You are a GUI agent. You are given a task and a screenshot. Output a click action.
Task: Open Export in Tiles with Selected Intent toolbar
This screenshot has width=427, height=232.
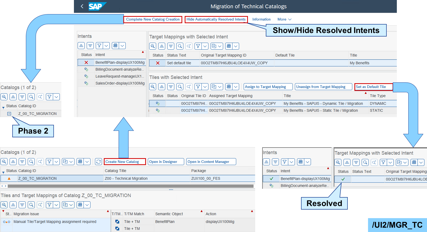pos(217,87)
